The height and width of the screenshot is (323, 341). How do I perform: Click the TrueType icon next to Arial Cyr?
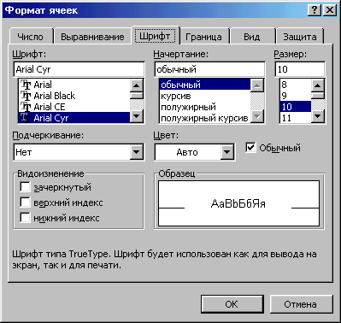[x=26, y=118]
